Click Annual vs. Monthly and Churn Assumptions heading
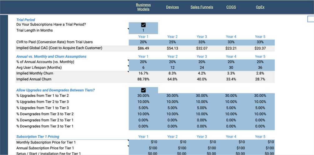 pos(51,56)
